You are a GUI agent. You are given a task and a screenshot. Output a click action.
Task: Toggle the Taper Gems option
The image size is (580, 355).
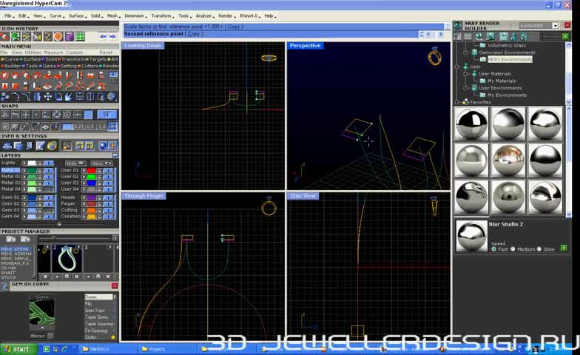100,317
